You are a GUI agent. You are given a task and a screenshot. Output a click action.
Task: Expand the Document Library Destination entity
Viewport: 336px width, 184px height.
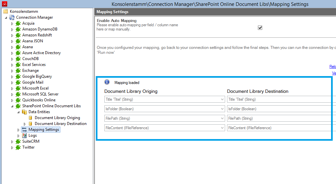tap(25, 124)
